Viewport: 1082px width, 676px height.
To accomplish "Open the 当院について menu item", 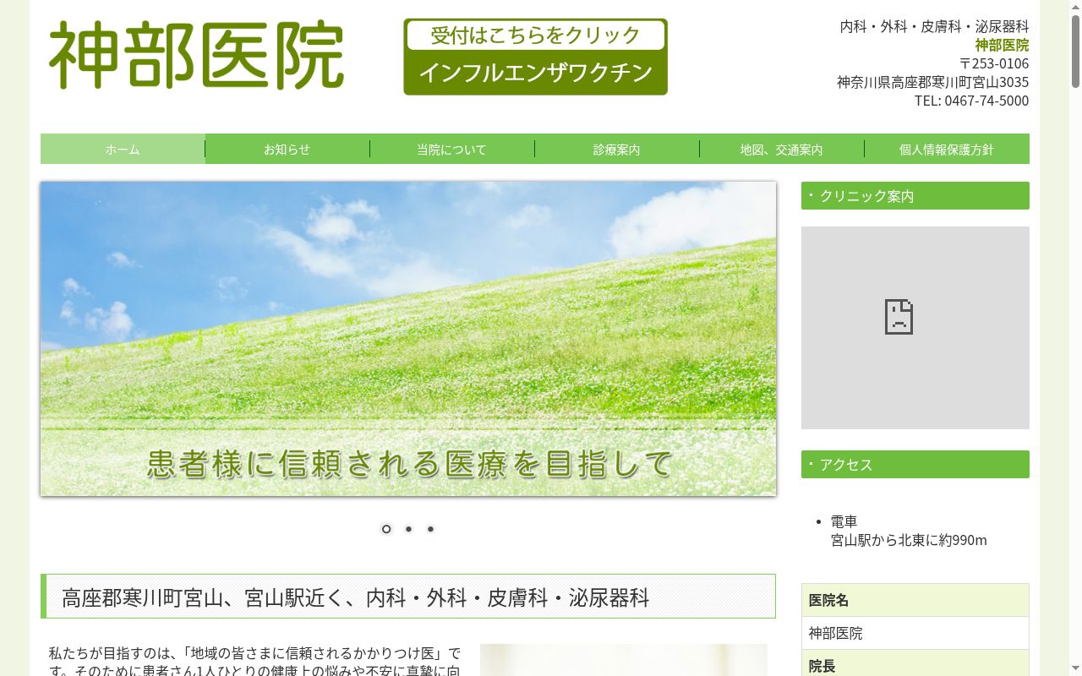I will (x=452, y=149).
